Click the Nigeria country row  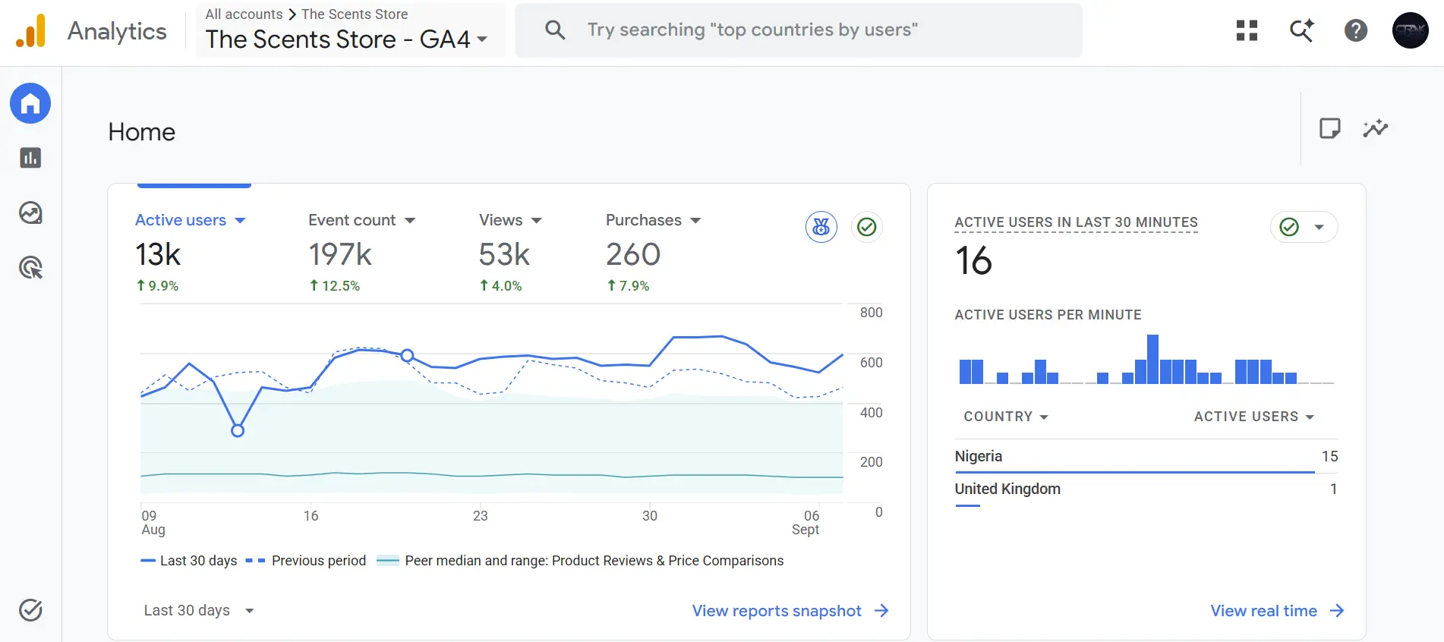(1146, 456)
